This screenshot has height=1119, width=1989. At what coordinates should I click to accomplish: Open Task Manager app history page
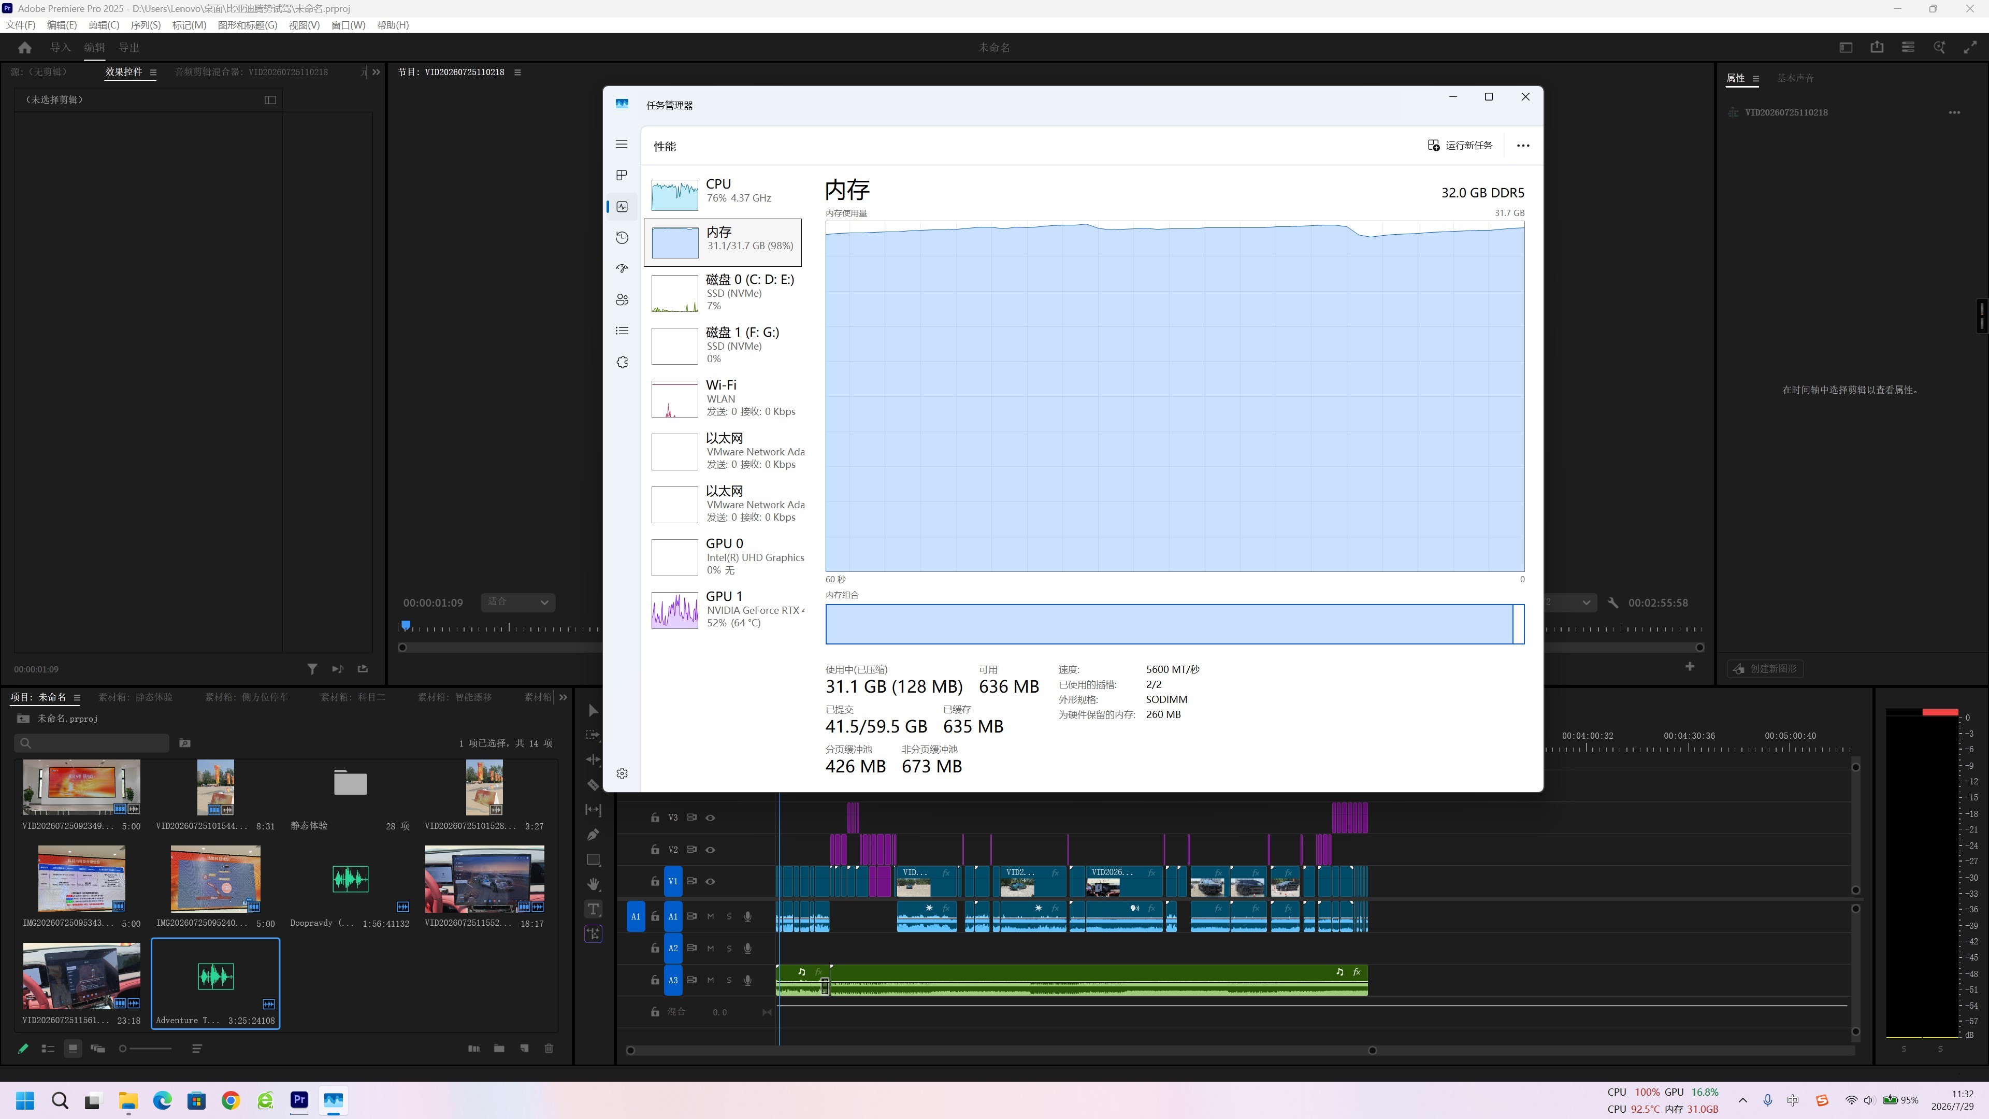pos(622,238)
